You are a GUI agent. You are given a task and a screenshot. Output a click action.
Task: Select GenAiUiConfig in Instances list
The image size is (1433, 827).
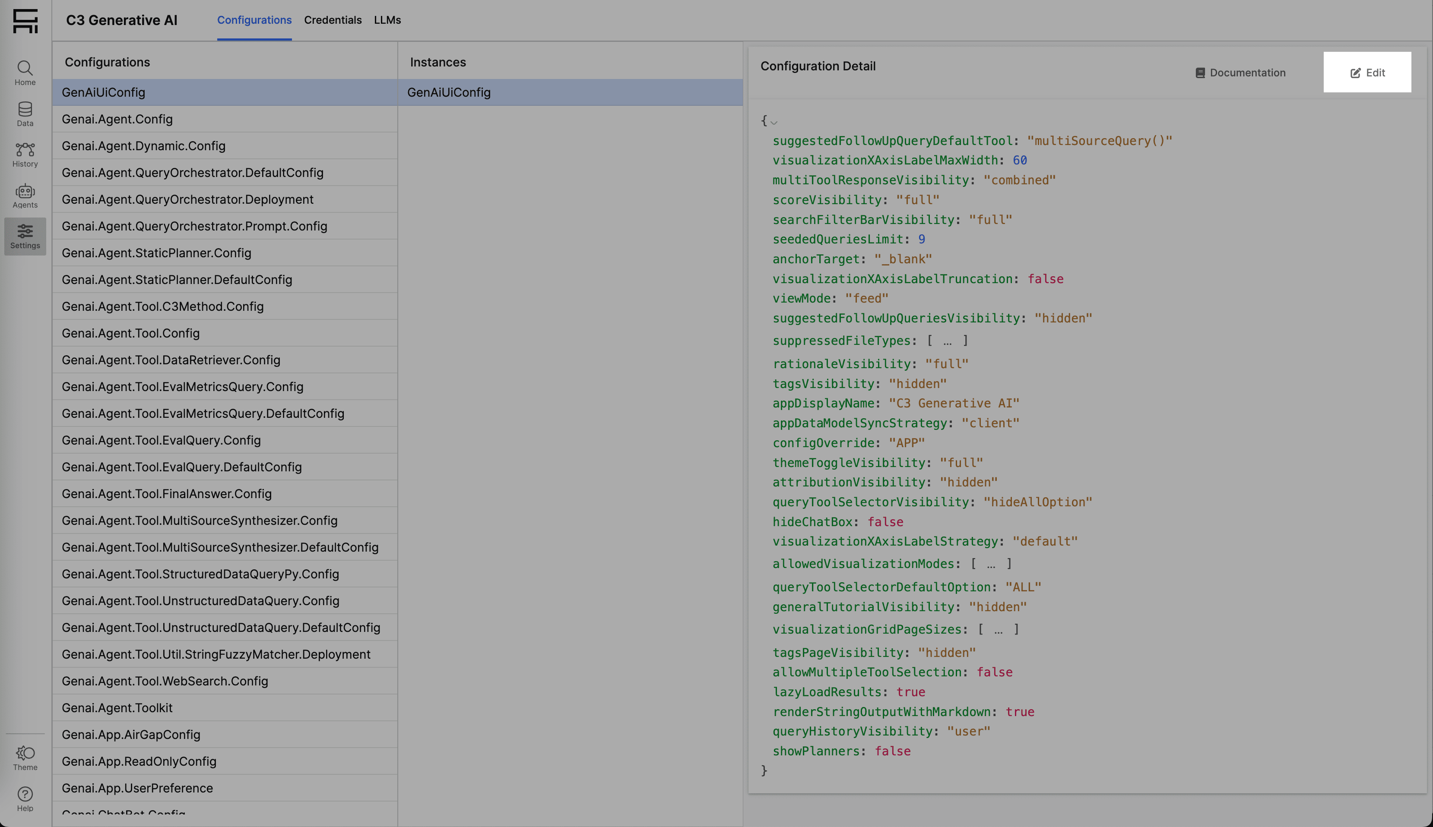click(449, 92)
